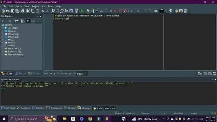The image size is (217, 122).
Task: Open the Messages panel tab
Action: point(84,108)
